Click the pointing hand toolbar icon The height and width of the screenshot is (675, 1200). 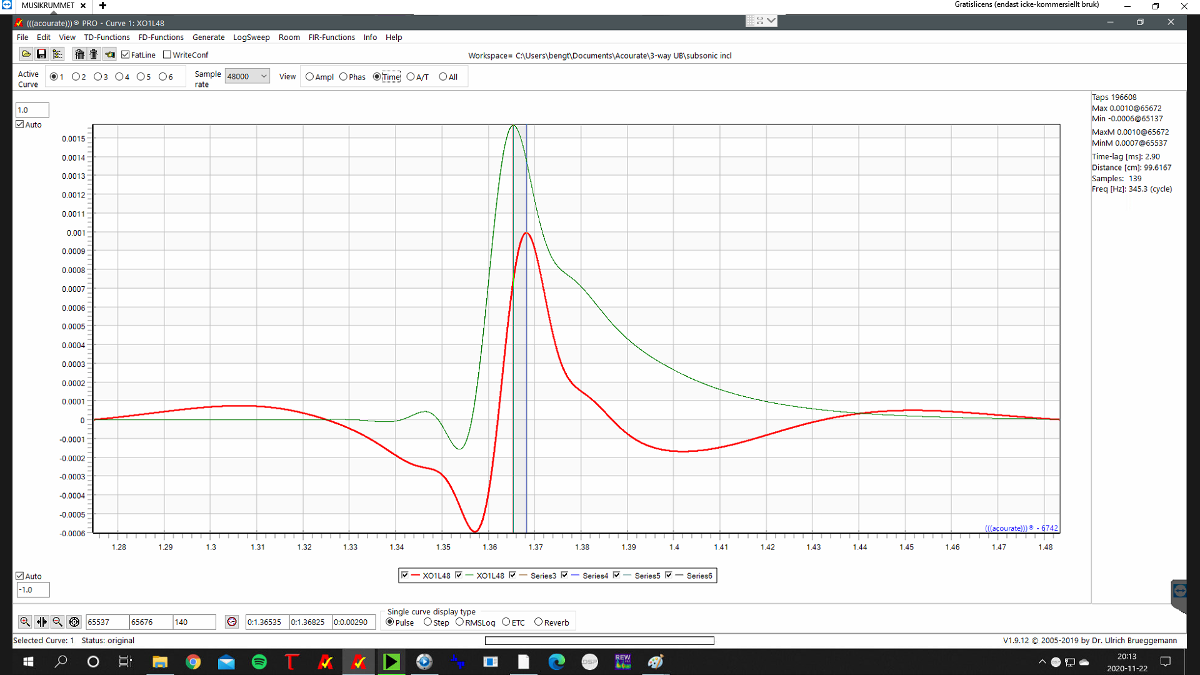109,54
